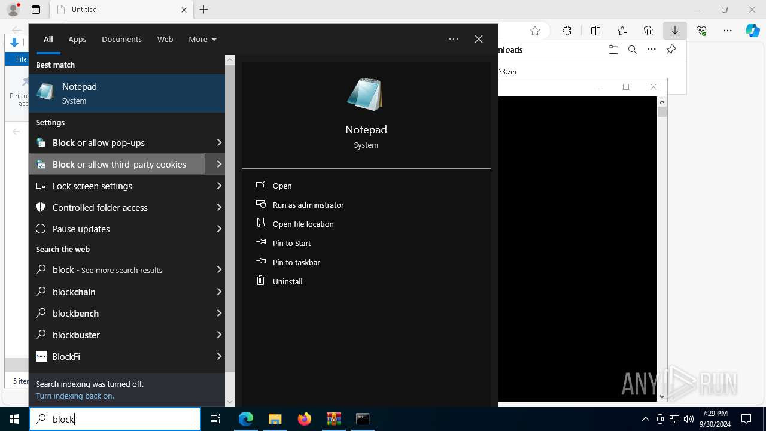Toggle Edge split screen icon
The width and height of the screenshot is (766, 431).
pyautogui.click(x=595, y=31)
